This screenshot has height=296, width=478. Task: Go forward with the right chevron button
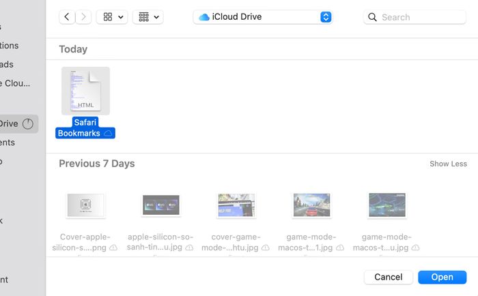click(83, 17)
